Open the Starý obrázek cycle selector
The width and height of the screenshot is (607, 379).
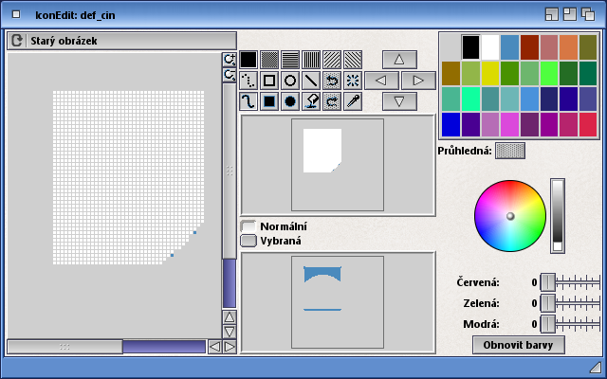point(16,41)
